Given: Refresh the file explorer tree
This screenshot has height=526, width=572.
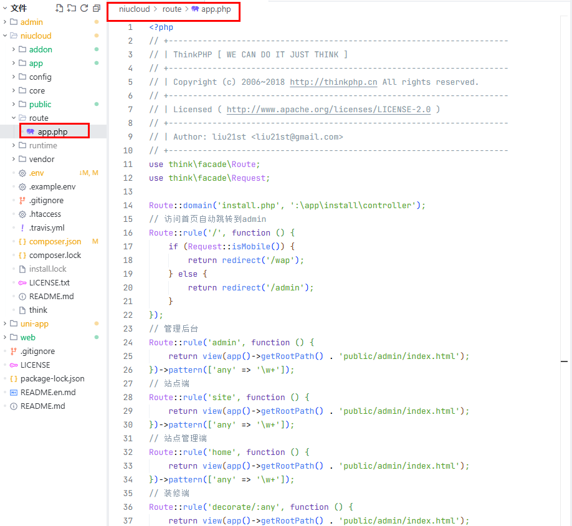Looking at the screenshot, I should [x=84, y=8].
